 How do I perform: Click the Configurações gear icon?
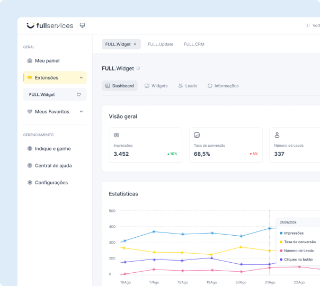click(x=30, y=183)
